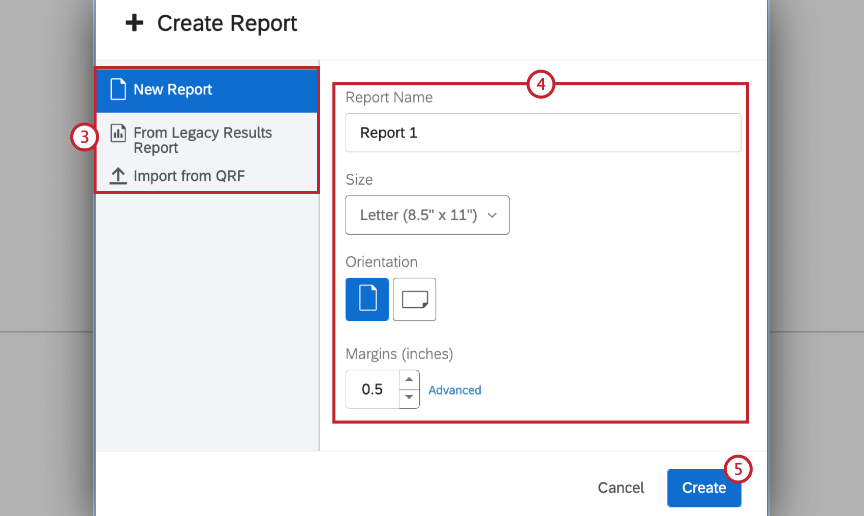Select the landscape orientation icon
The width and height of the screenshot is (864, 516).
(x=414, y=299)
